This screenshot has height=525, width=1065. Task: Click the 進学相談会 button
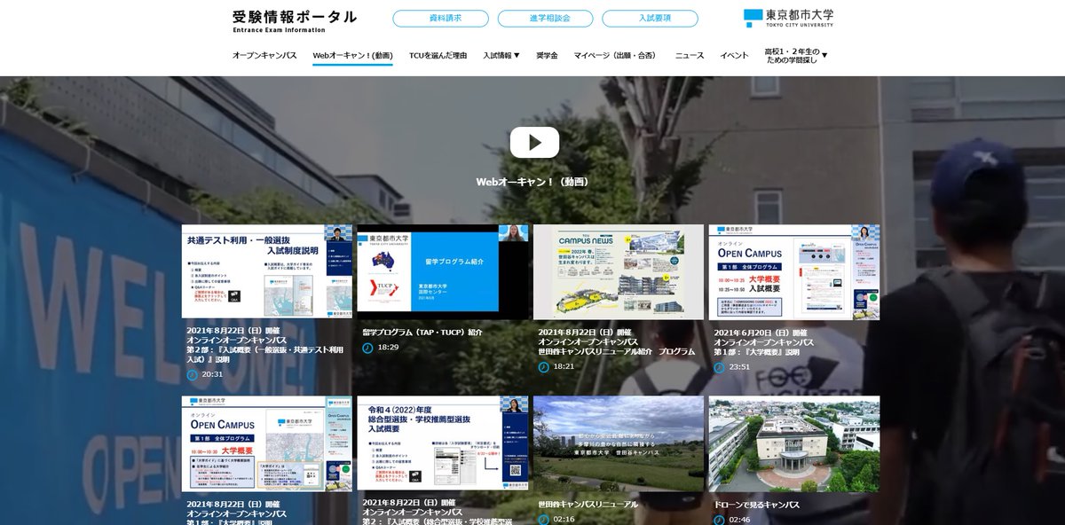tap(545, 19)
